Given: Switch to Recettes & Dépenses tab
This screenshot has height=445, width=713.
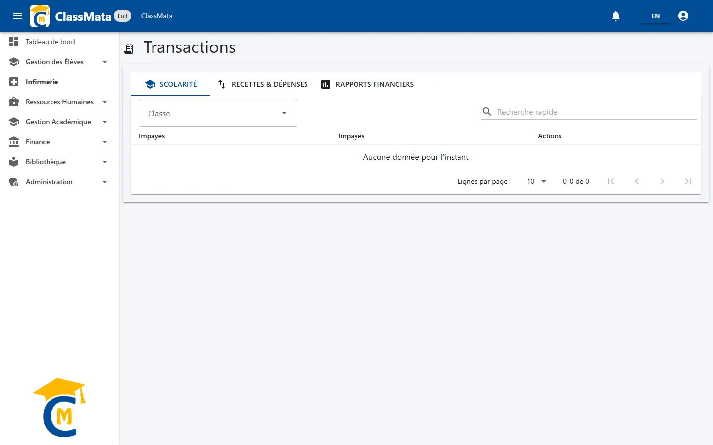Looking at the screenshot, I should tap(263, 84).
